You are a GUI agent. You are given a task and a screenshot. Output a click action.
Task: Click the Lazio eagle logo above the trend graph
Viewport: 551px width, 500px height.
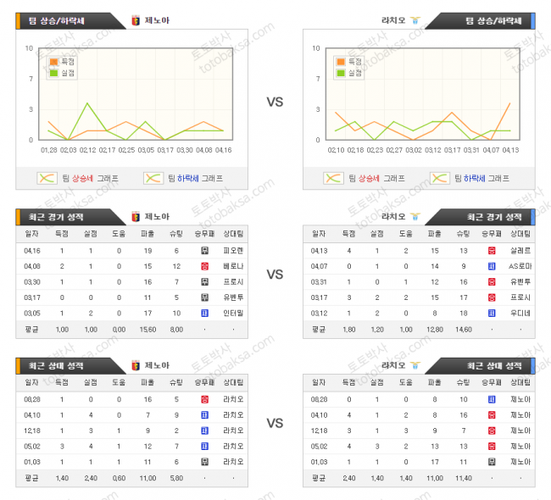(415, 20)
